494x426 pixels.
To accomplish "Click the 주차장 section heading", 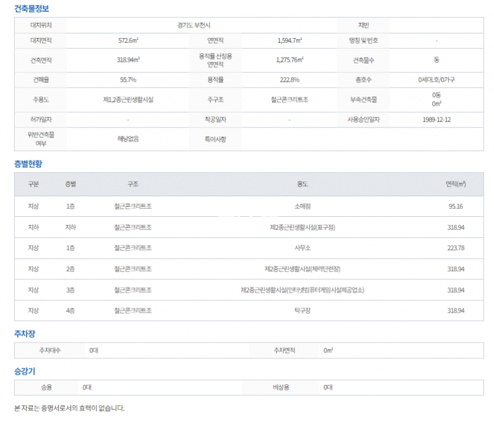I will click(x=25, y=334).
